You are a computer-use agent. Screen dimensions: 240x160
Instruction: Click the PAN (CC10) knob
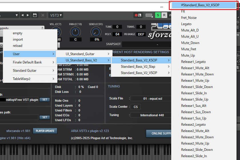(75, 32)
